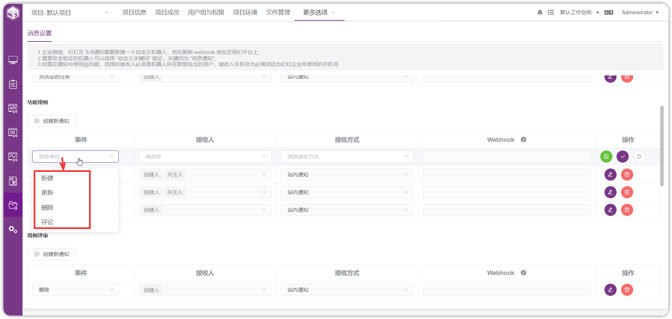Open the UI testing sidebar icon

[x=13, y=133]
